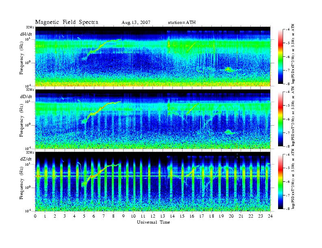Click the "dH/dt" panel label

[x=26, y=34]
